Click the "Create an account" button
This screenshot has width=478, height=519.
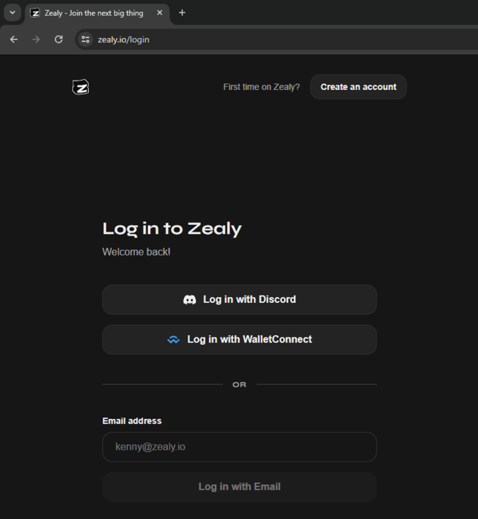pyautogui.click(x=358, y=87)
